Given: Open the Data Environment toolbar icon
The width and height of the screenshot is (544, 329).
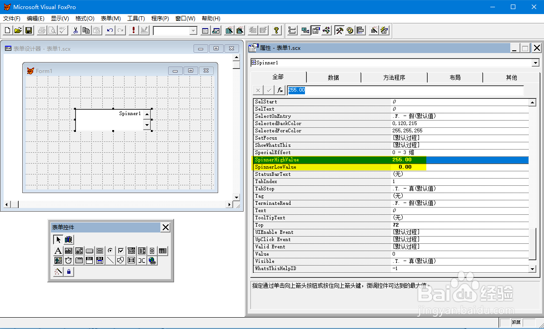Looking at the screenshot, I should pyautogui.click(x=305, y=30).
